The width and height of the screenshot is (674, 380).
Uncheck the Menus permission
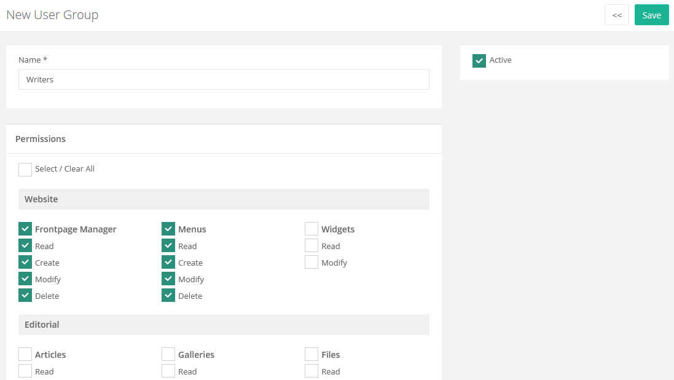click(x=168, y=229)
